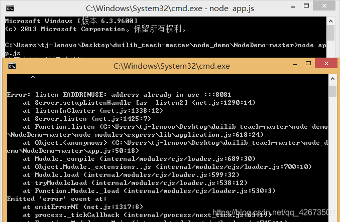The height and width of the screenshot is (222, 340).
Task: Click scroll-up arrow in front cmd.exe window
Action: (332, 79)
